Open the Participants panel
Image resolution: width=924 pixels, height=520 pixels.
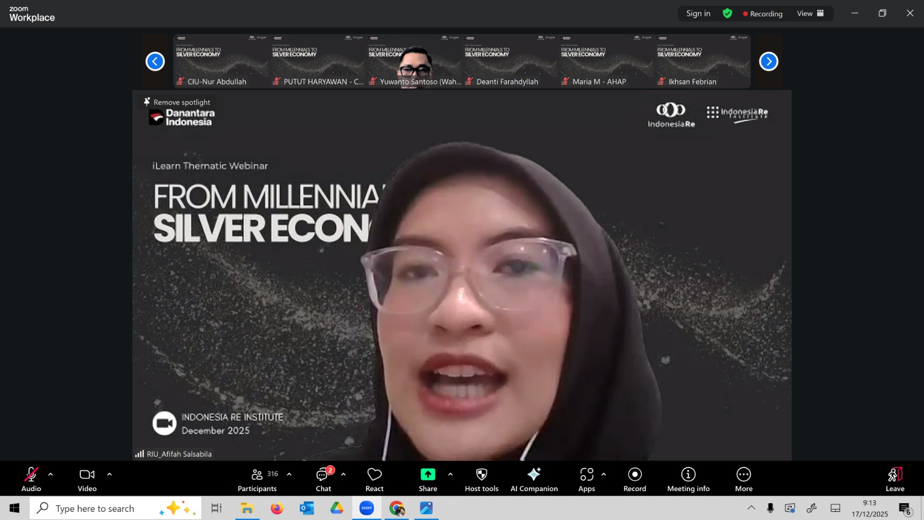[x=258, y=475]
